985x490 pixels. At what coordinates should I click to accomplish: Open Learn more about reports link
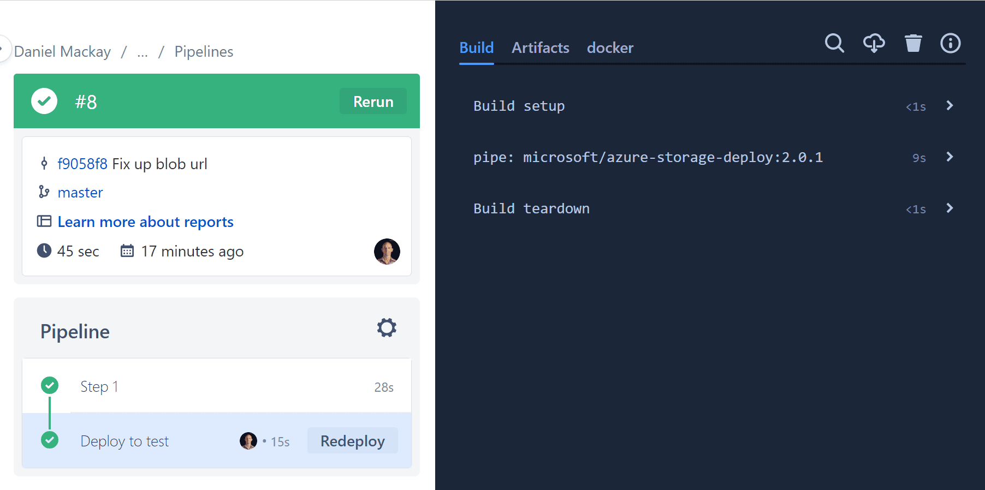146,222
